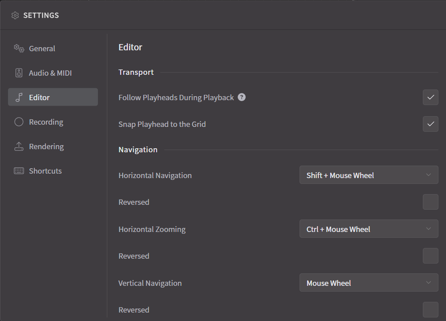Select the Editor settings tab
This screenshot has height=321, width=446.
coord(53,97)
